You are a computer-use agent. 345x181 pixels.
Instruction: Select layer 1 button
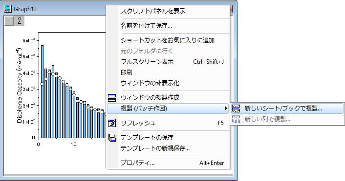[9, 21]
